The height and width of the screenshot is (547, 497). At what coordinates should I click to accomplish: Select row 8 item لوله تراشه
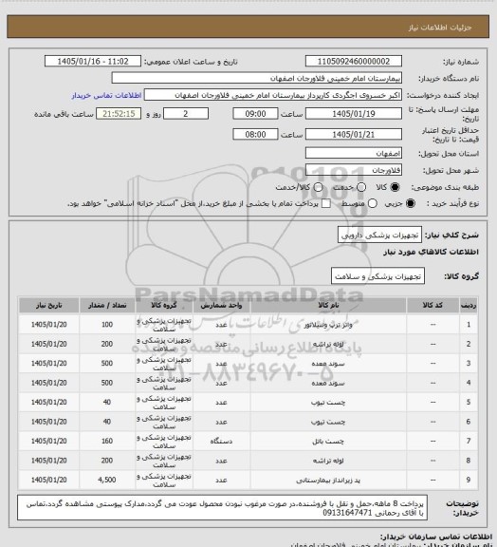coord(328,461)
